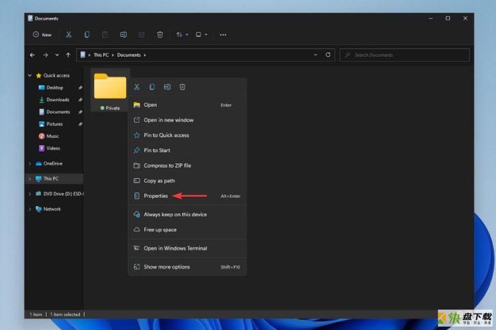
Task: Click This PC in the address bar
Action: [x=101, y=55]
